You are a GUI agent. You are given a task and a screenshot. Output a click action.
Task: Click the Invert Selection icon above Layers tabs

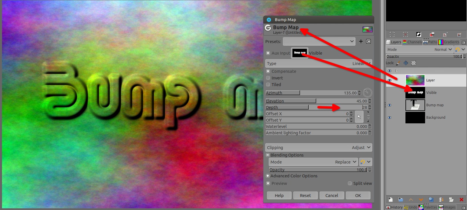pyautogui.click(x=419, y=34)
